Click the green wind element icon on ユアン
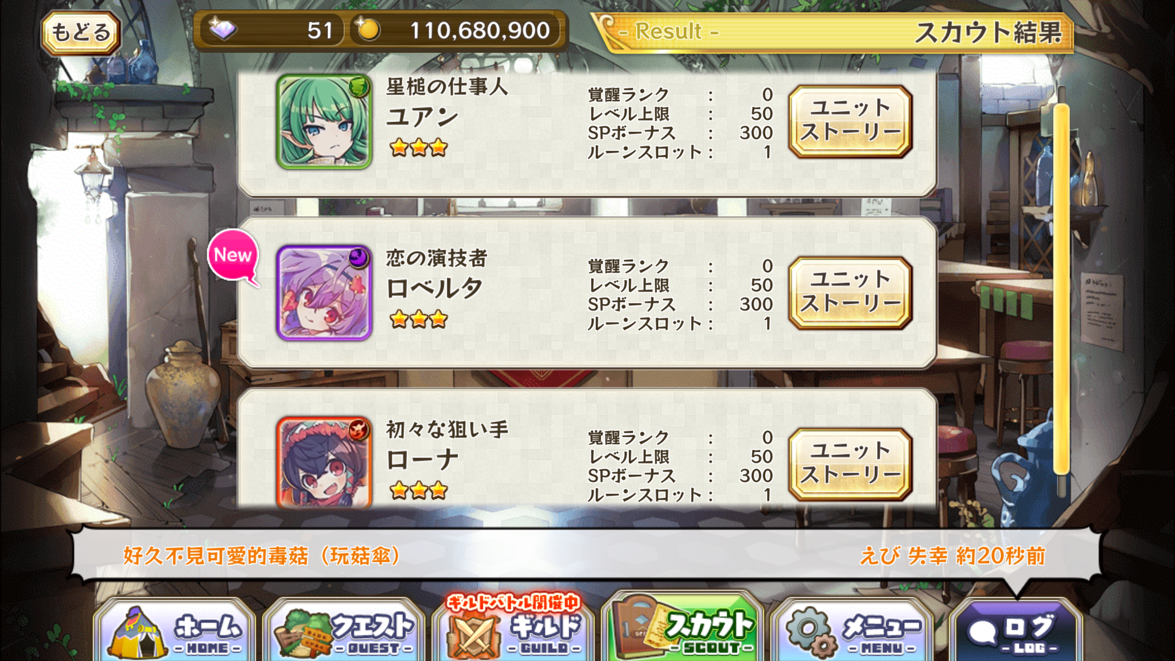This screenshot has height=661, width=1175. tap(359, 87)
